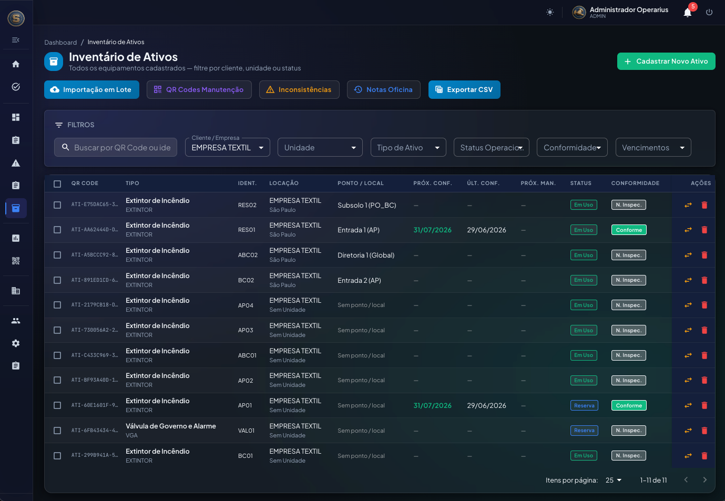Image resolution: width=725 pixels, height=501 pixels.
Task: Open the Cliente / Empresa dropdown
Action: 228,147
